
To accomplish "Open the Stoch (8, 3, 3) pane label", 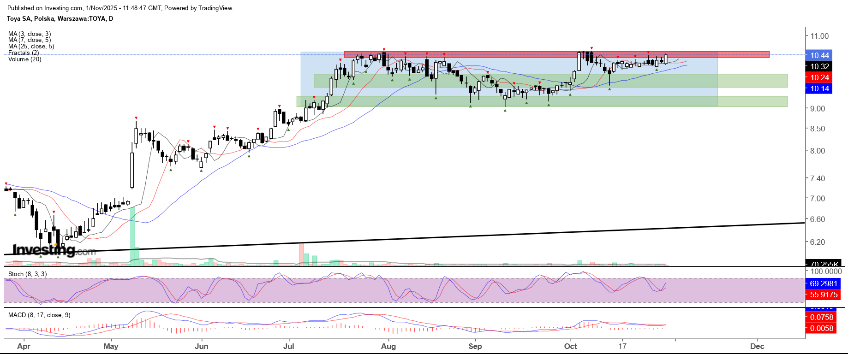I will coord(27,274).
